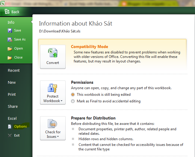Image resolution: width=195 pixels, height=157 pixels.
Task: Click 'Content that cannot be checked' item
Action: point(131,147)
